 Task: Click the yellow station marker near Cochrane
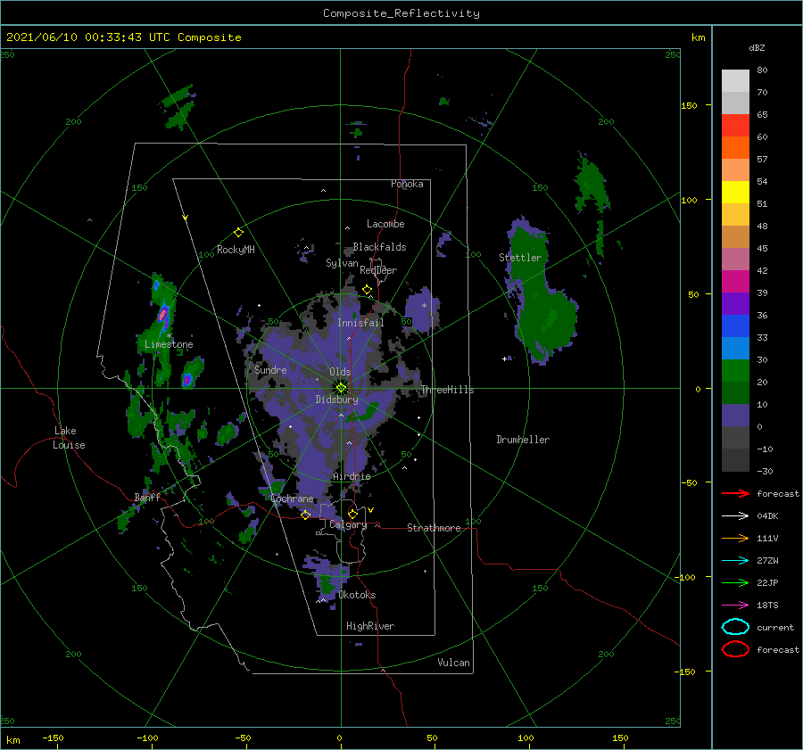tap(305, 515)
